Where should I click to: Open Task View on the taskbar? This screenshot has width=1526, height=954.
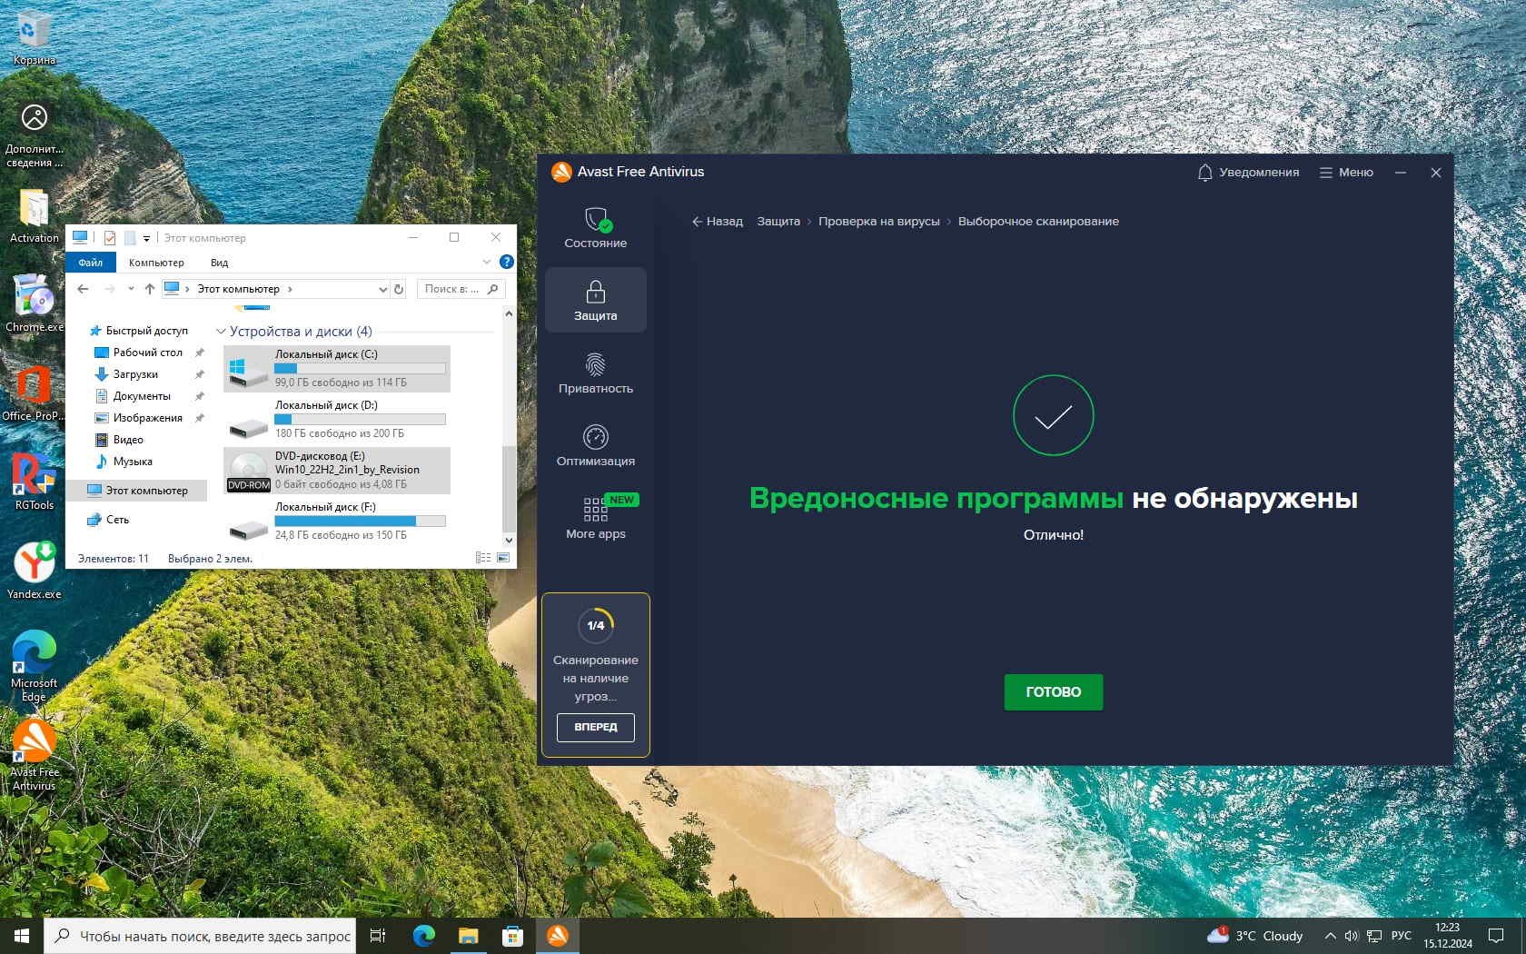378,936
